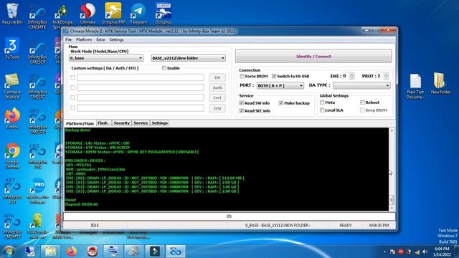
Task: Switch to the Security tab
Action: click(121, 123)
